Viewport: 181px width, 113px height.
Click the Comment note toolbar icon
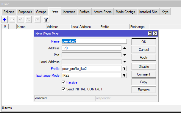pyautogui.click(x=37, y=20)
